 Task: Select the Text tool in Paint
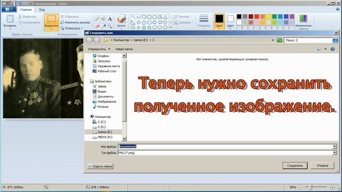(110, 19)
